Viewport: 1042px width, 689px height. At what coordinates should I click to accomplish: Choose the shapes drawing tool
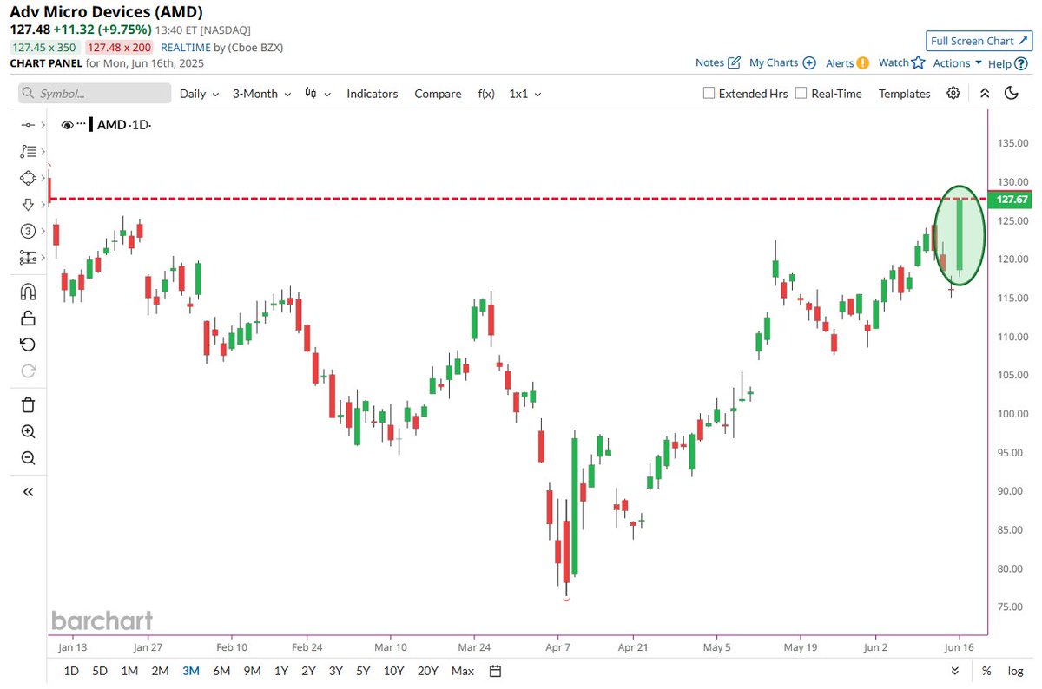tap(27, 178)
